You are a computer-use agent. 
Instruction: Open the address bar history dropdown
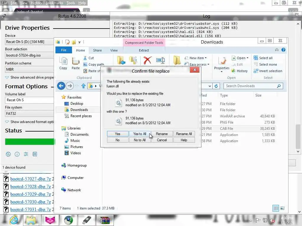[210, 86]
